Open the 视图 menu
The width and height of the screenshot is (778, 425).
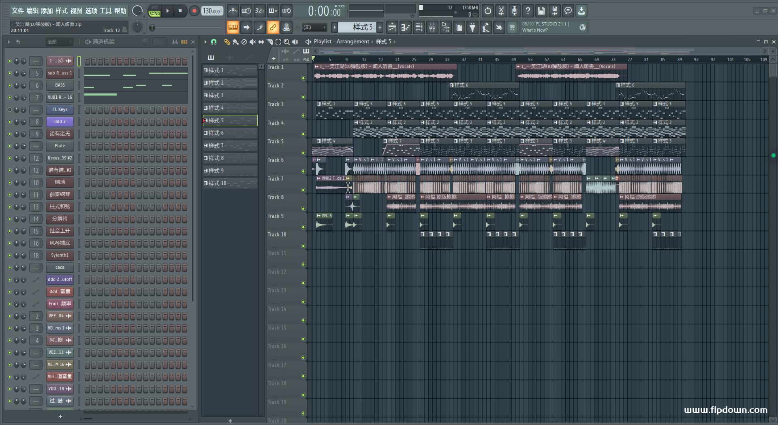76,11
